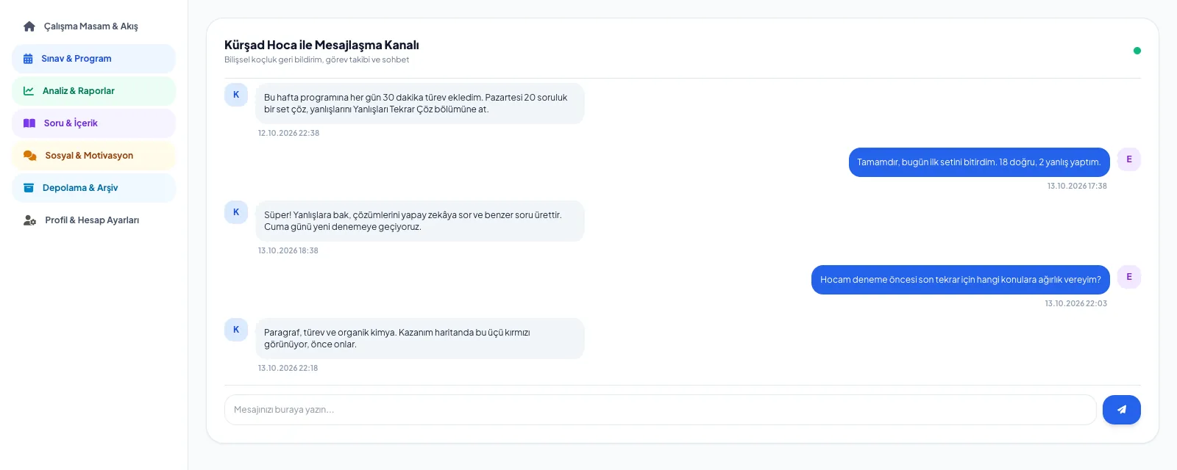The image size is (1177, 470).
Task: Open Sosyal & Motivasyon section
Action: [x=93, y=156]
